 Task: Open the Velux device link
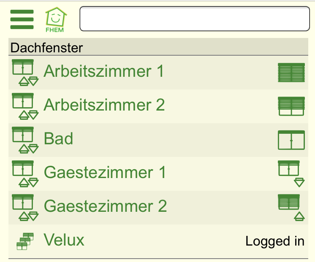tap(64, 240)
